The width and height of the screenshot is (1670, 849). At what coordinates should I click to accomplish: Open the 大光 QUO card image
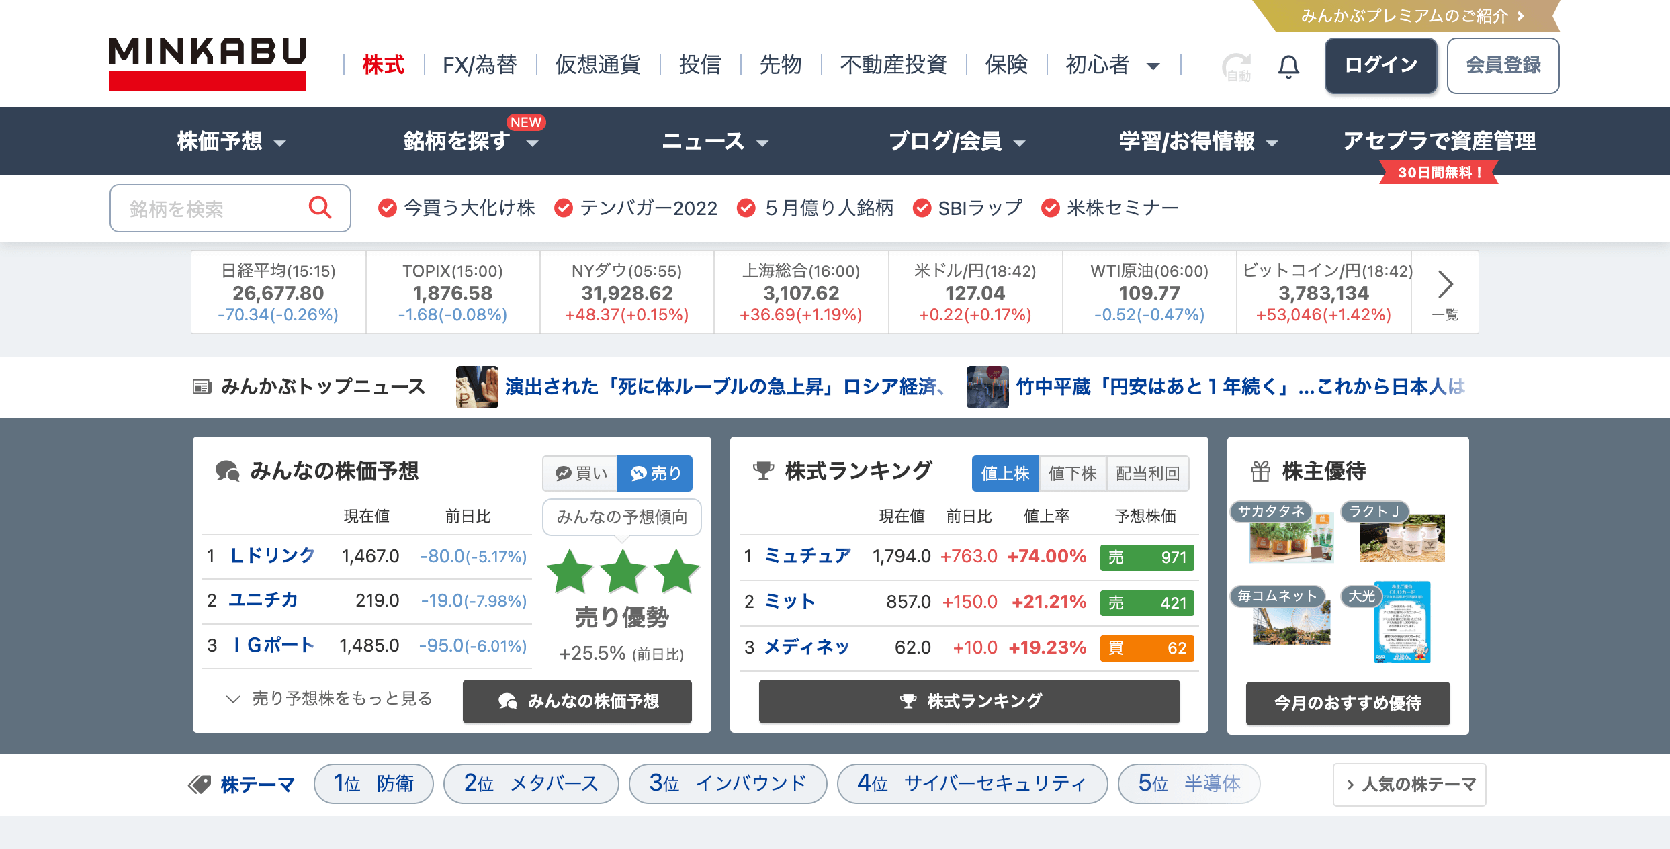(x=1402, y=622)
